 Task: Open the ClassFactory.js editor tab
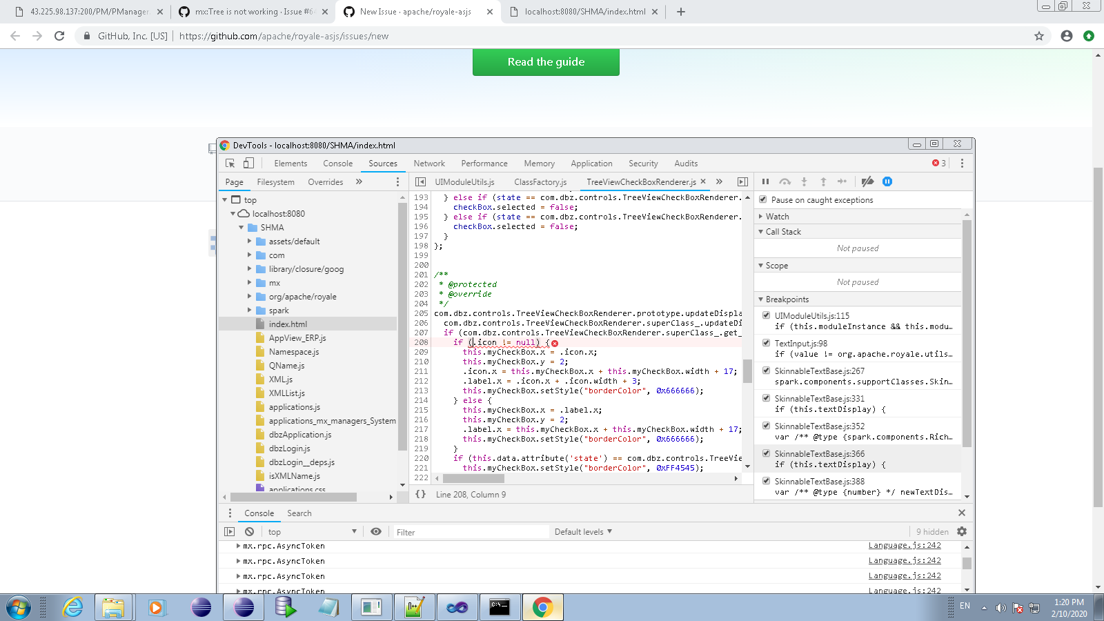pyautogui.click(x=540, y=181)
